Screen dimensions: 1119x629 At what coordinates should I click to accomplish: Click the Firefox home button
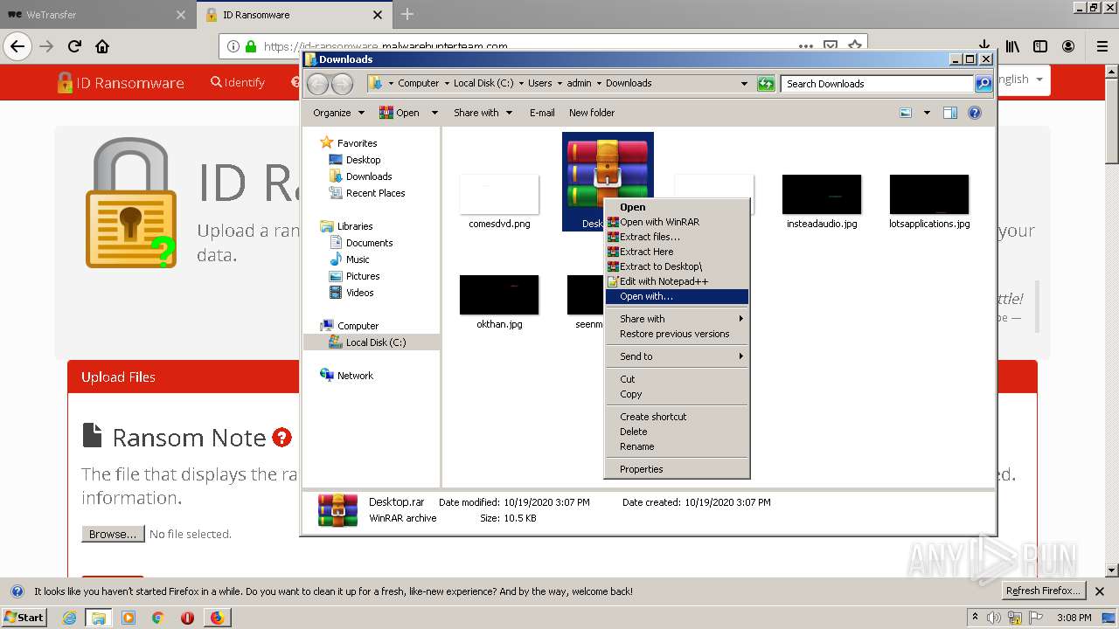[102, 46]
